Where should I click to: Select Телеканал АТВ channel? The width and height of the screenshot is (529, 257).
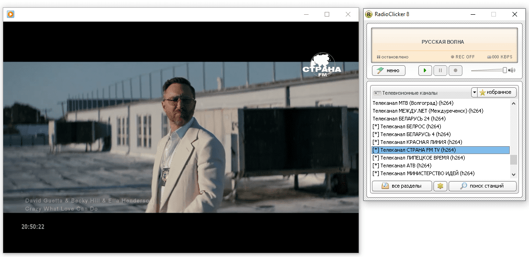pyautogui.click(x=441, y=166)
